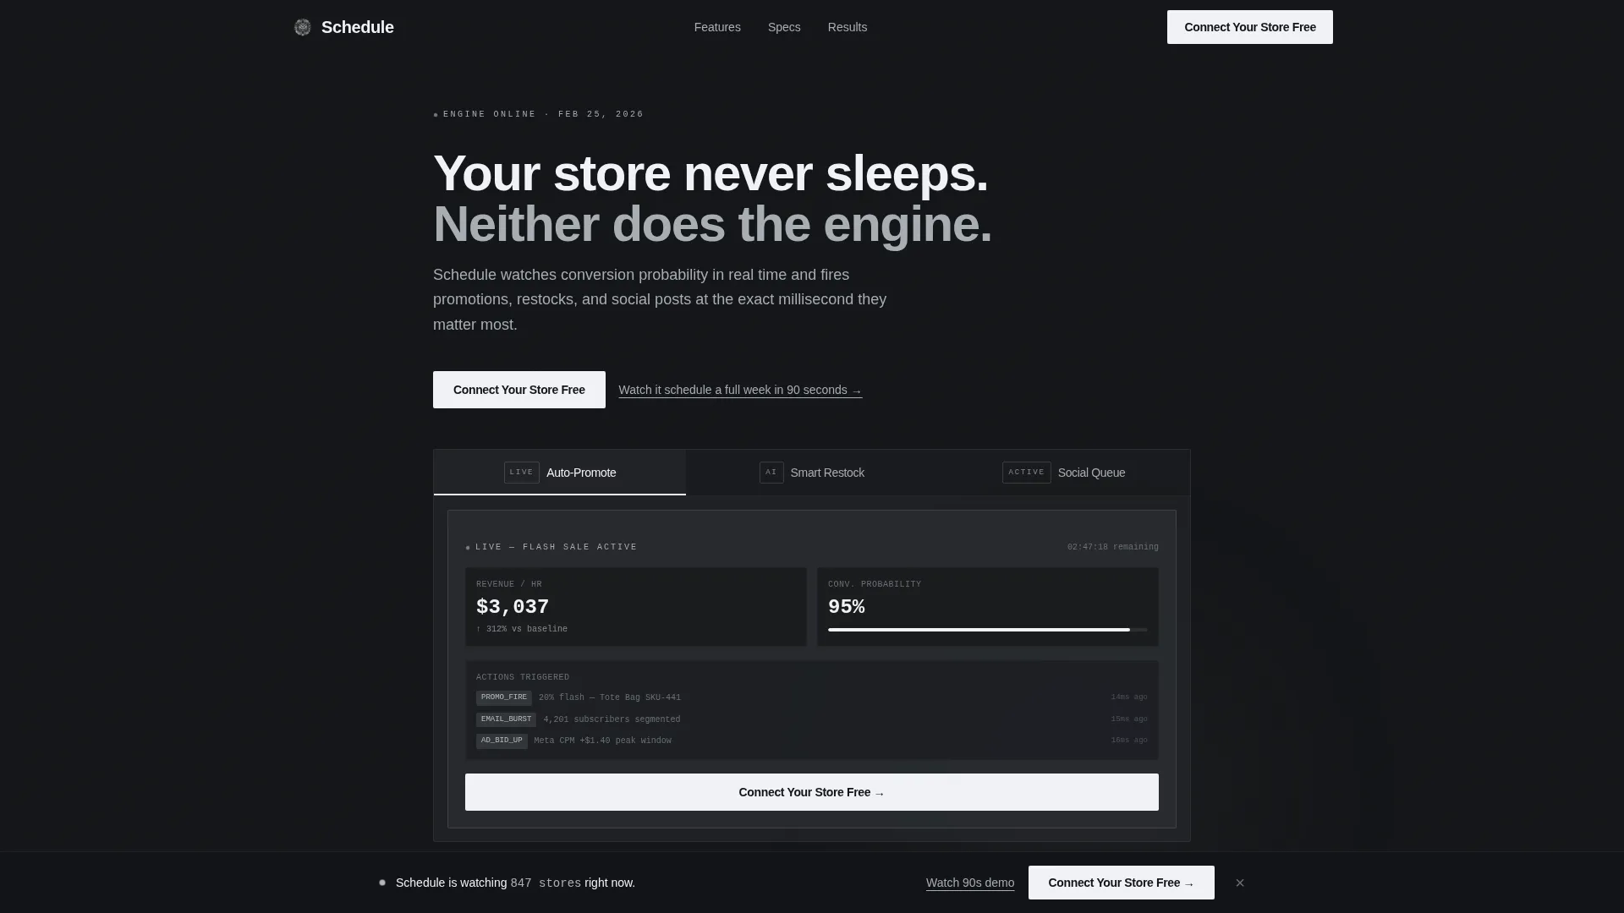Viewport: 1624px width, 913px height.
Task: Switch to the Social Queue tab
Action: pos(1064,473)
